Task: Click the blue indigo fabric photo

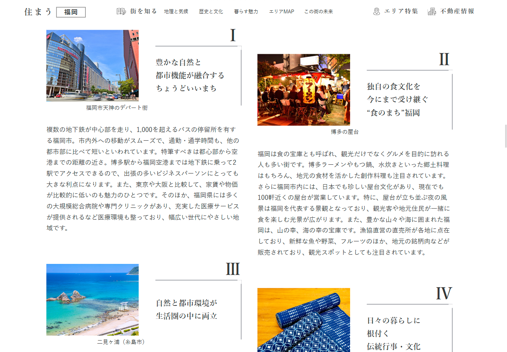Action: [x=304, y=320]
